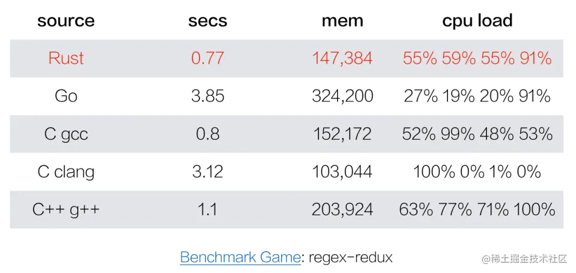Select the C++ g++ row label

click(x=66, y=210)
